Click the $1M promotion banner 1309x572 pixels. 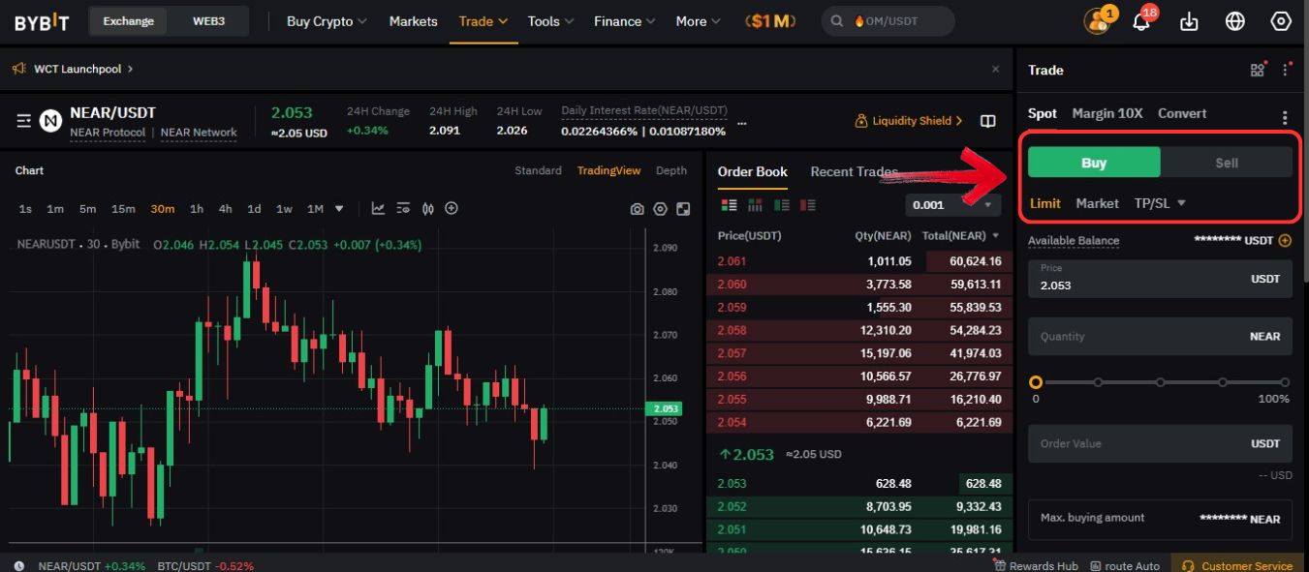771,21
